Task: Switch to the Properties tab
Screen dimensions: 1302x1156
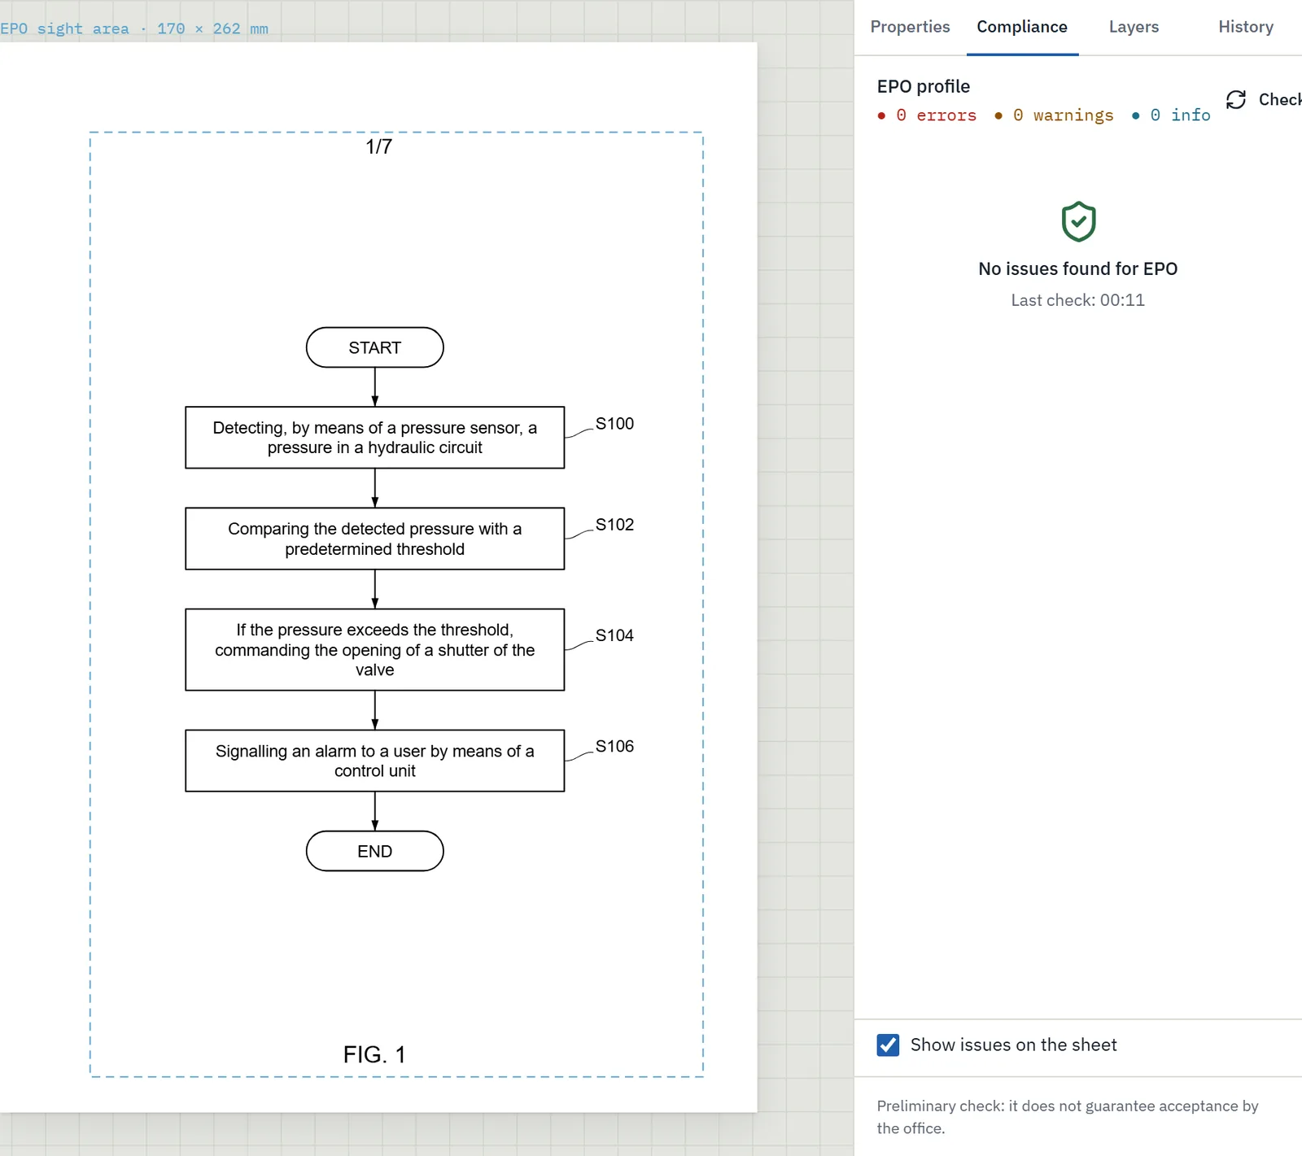Action: 910,27
